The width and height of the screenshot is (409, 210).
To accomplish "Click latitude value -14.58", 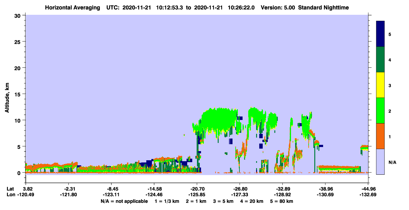I will (154, 189).
